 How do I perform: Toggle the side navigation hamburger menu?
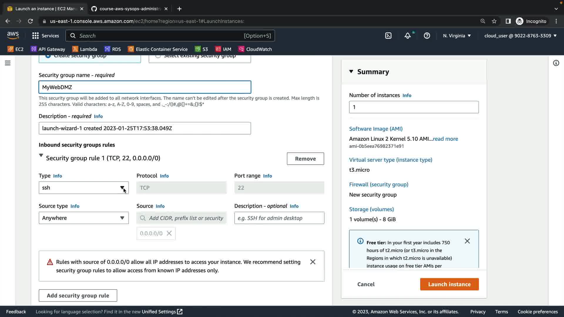[8, 63]
